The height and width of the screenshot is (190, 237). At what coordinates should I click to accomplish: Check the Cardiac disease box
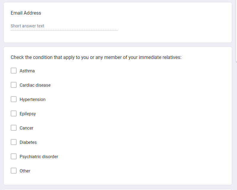(14, 85)
